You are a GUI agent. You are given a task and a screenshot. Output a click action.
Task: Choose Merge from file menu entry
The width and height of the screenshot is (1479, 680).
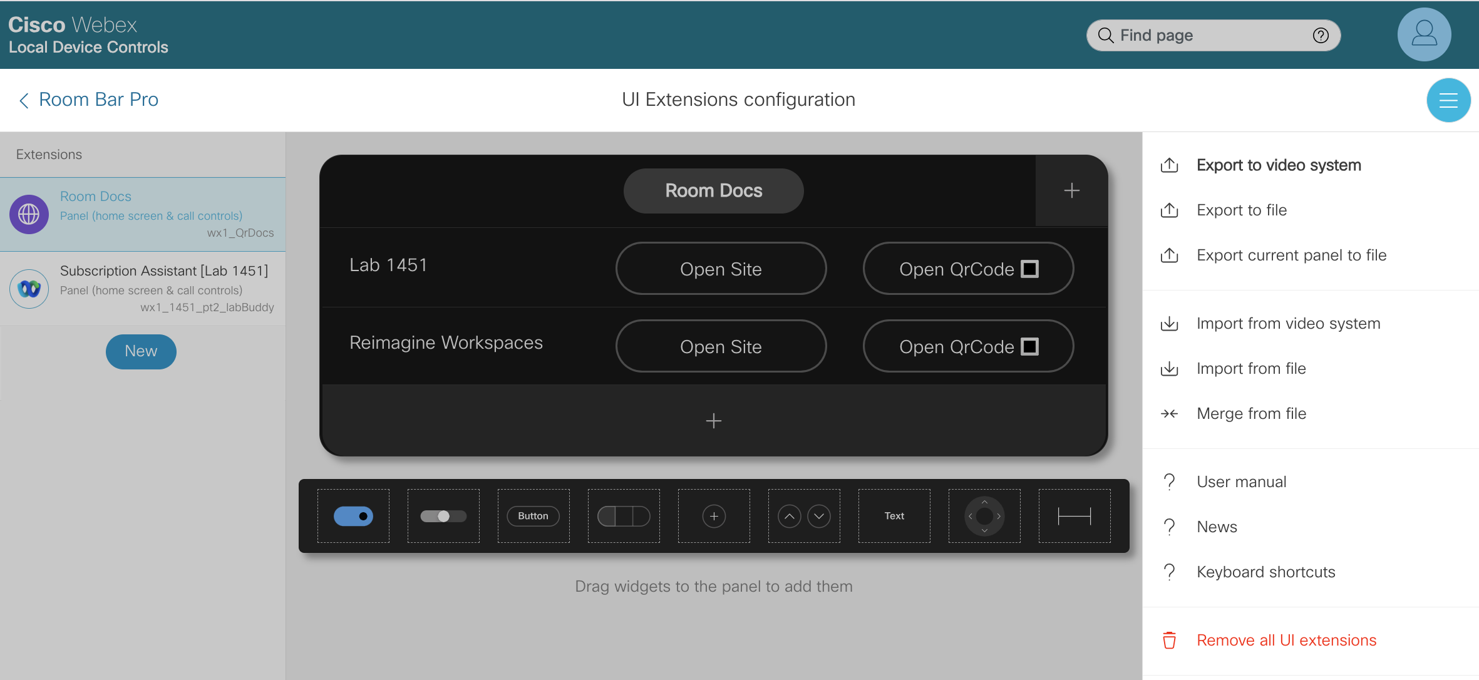coord(1250,414)
